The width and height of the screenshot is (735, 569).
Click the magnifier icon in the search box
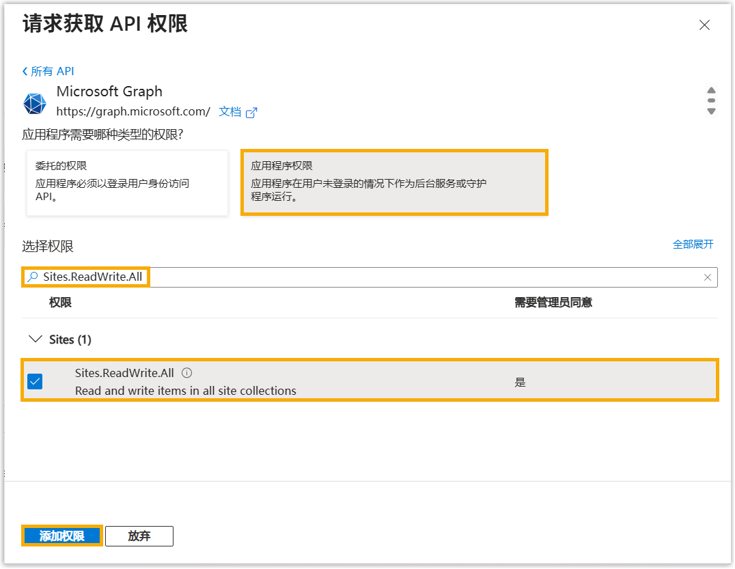pyautogui.click(x=32, y=277)
